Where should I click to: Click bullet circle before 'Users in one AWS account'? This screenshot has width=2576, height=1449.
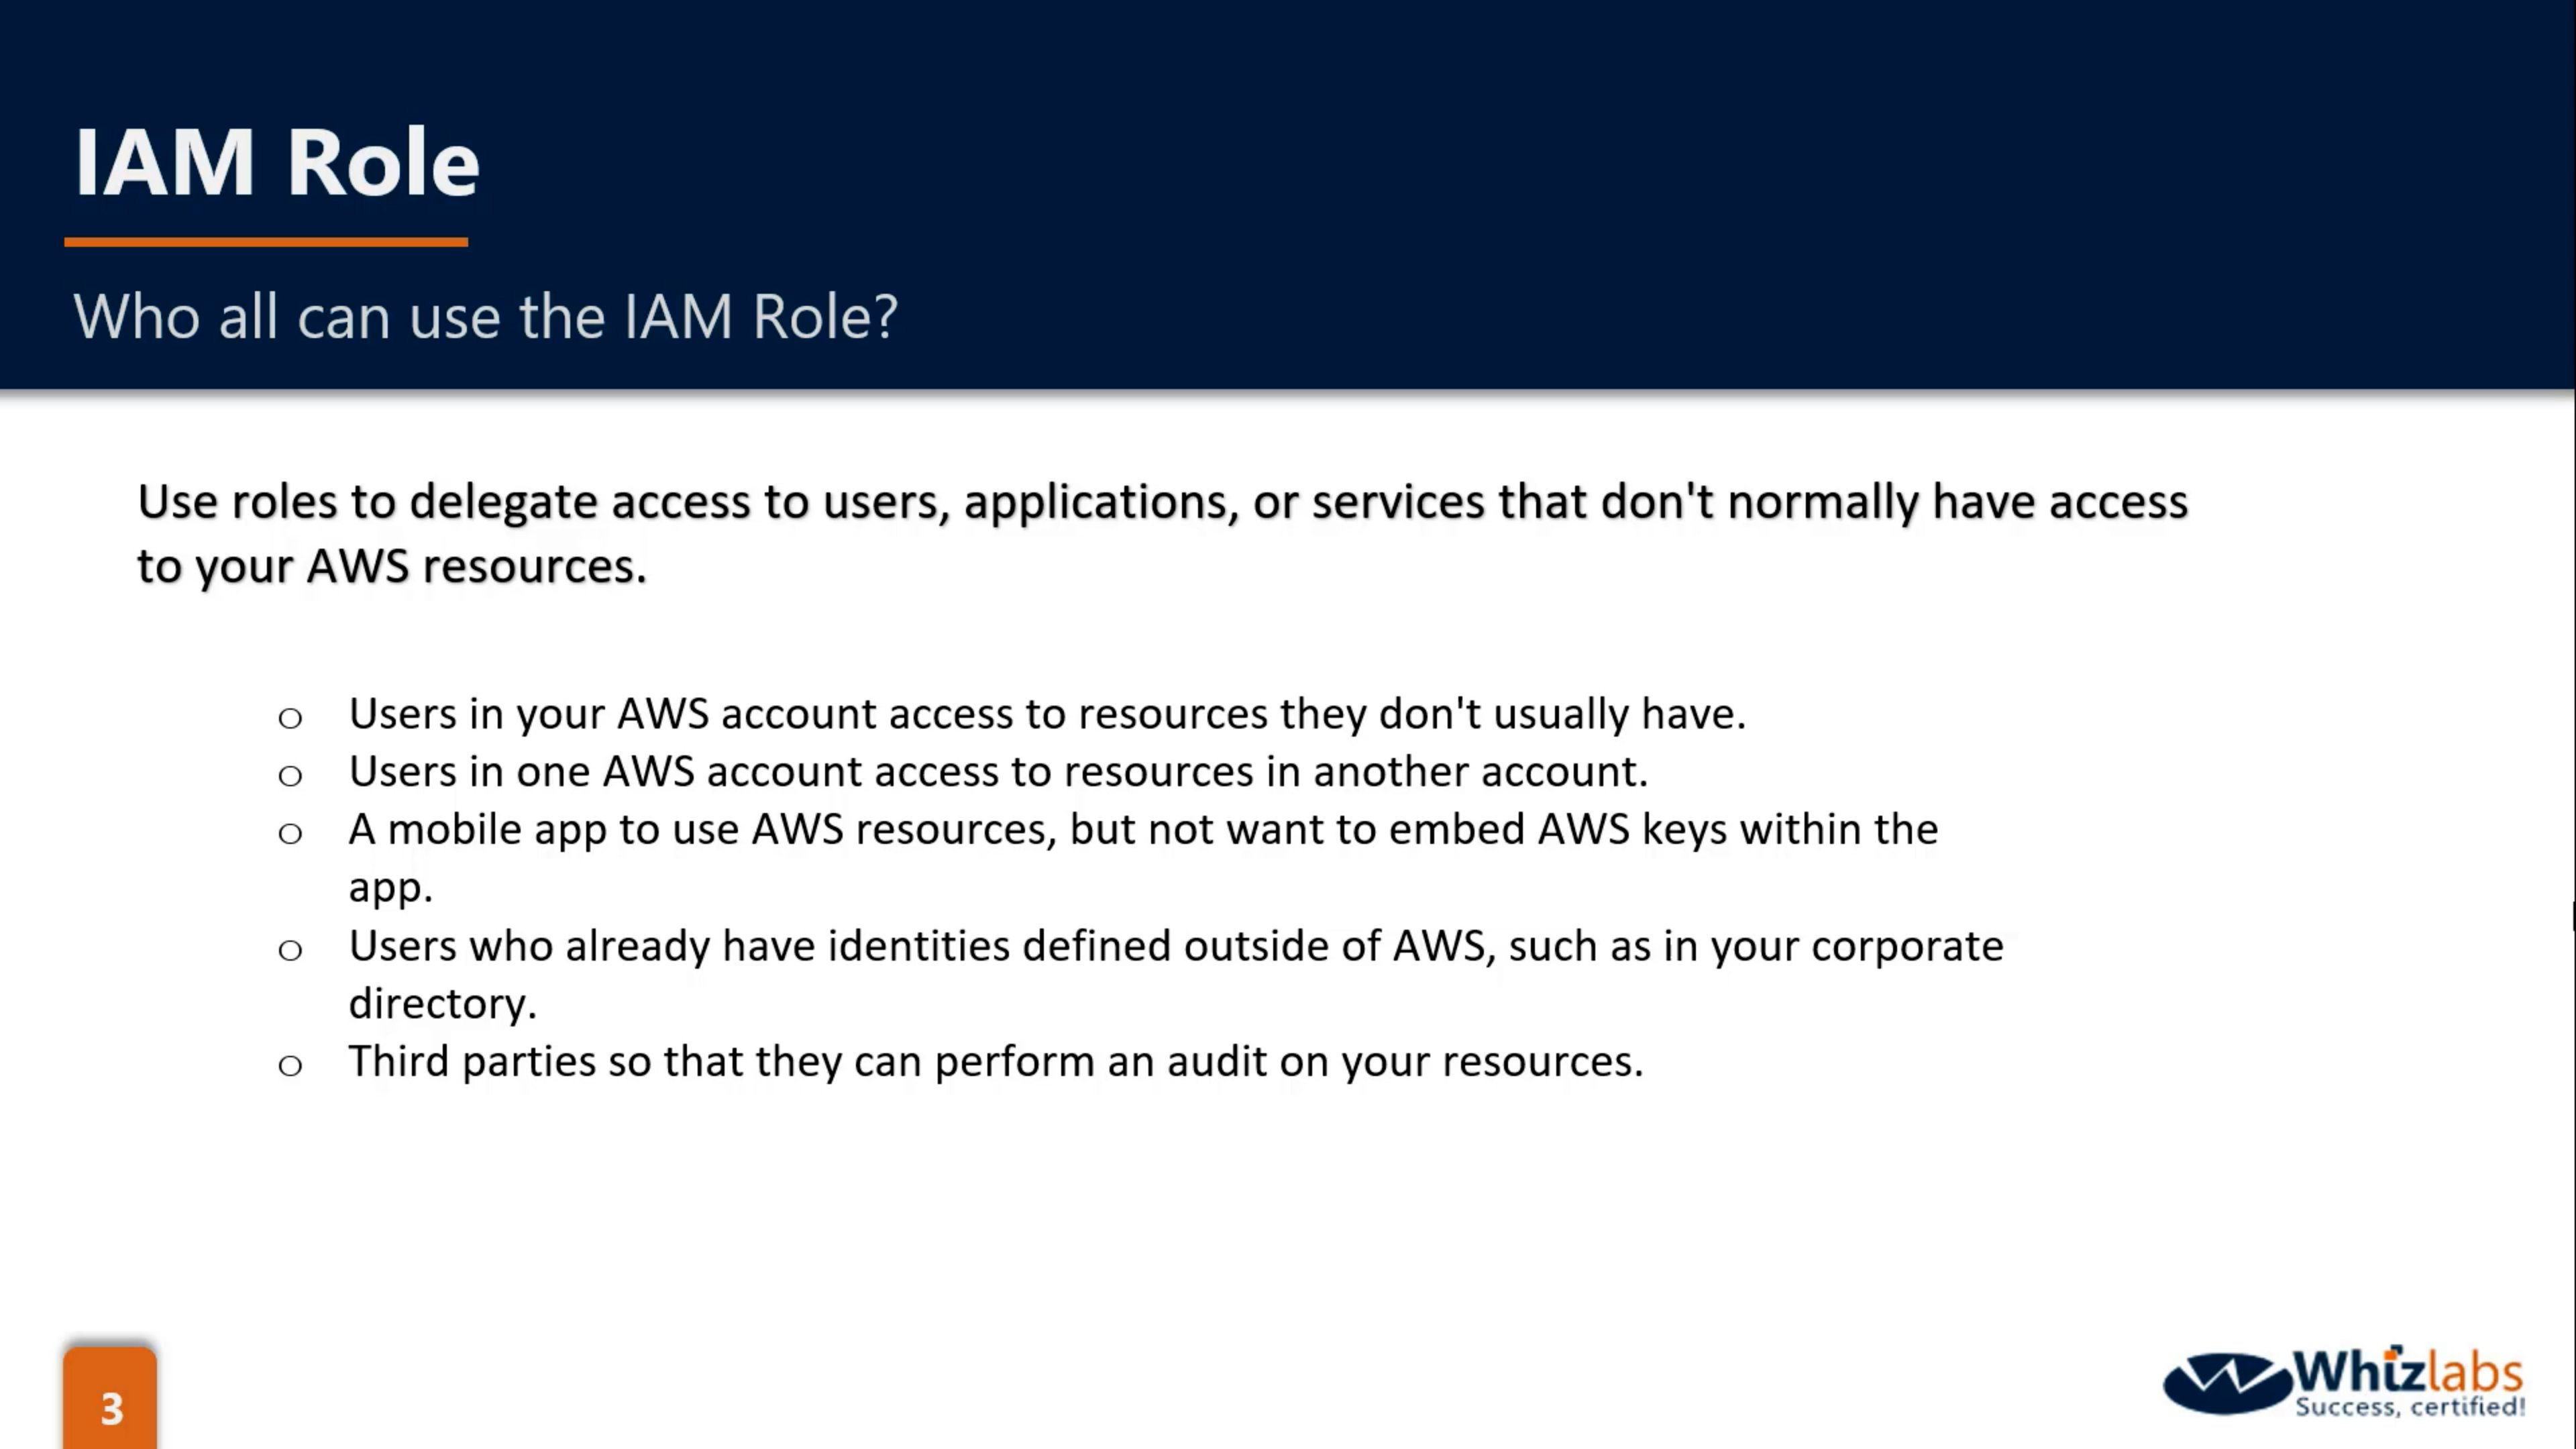(x=290, y=775)
